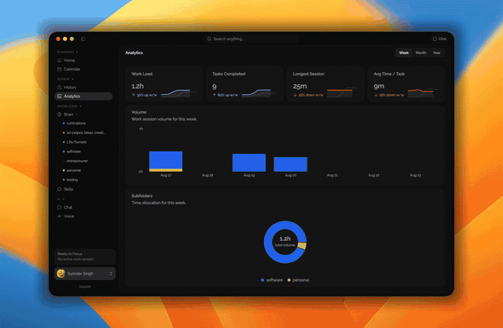Toggle the sidebar panel icon
The width and height of the screenshot is (503, 328).
coord(83,38)
